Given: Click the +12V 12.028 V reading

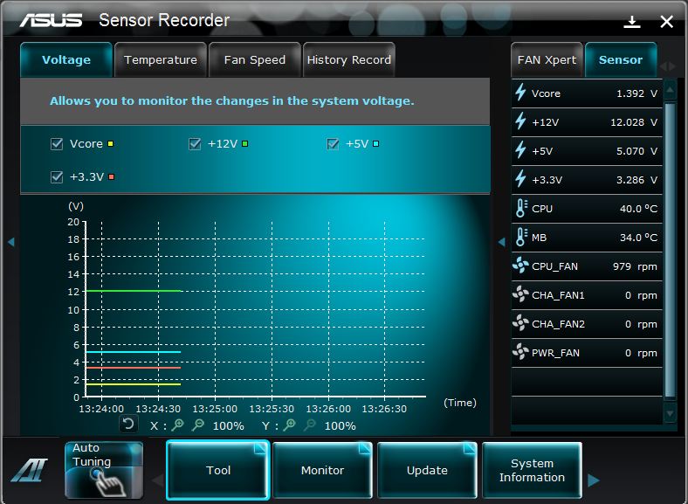Looking at the screenshot, I should [634, 122].
